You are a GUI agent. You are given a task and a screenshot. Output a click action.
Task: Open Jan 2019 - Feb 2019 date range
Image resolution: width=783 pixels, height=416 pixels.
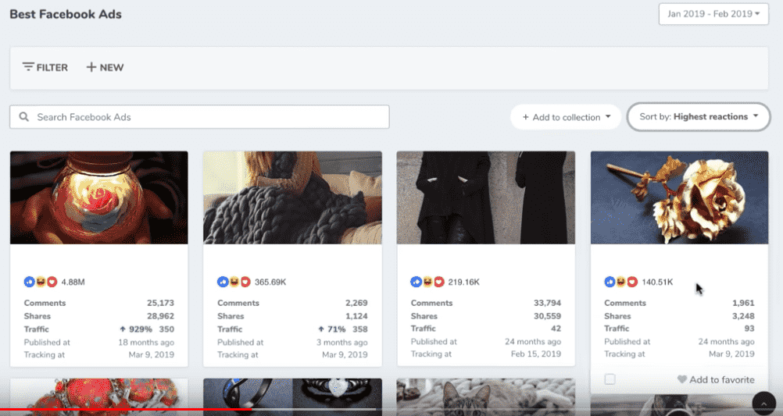[x=713, y=14]
